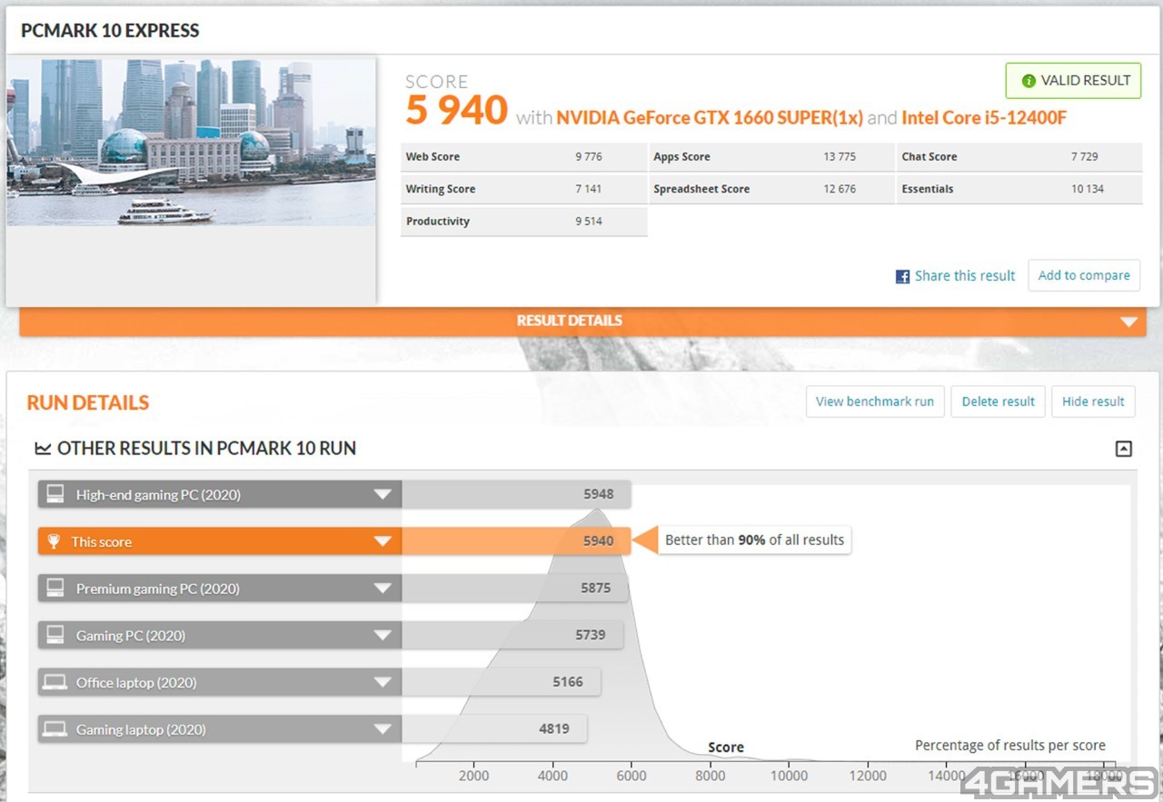
Task: Click the desktop icon on Gaming PC (2020) row
Action: 55,635
